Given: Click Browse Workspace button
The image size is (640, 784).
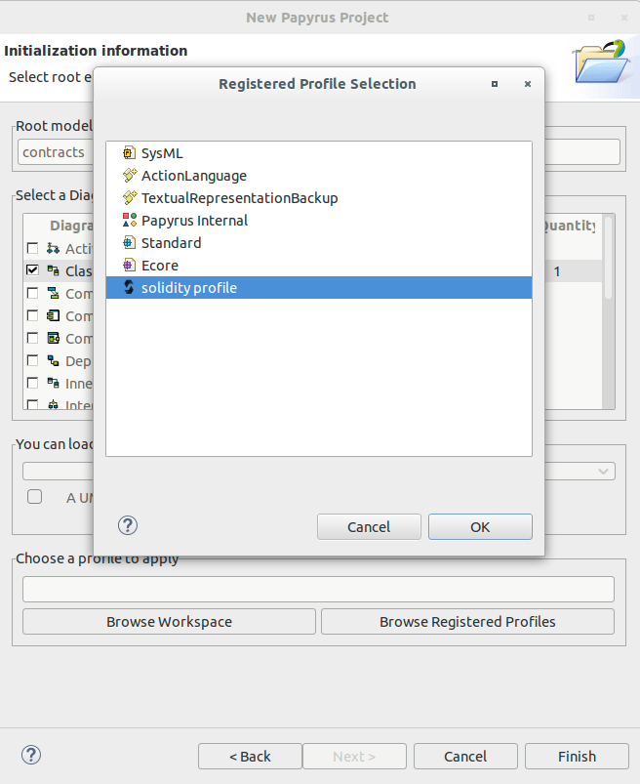Looking at the screenshot, I should click(169, 622).
